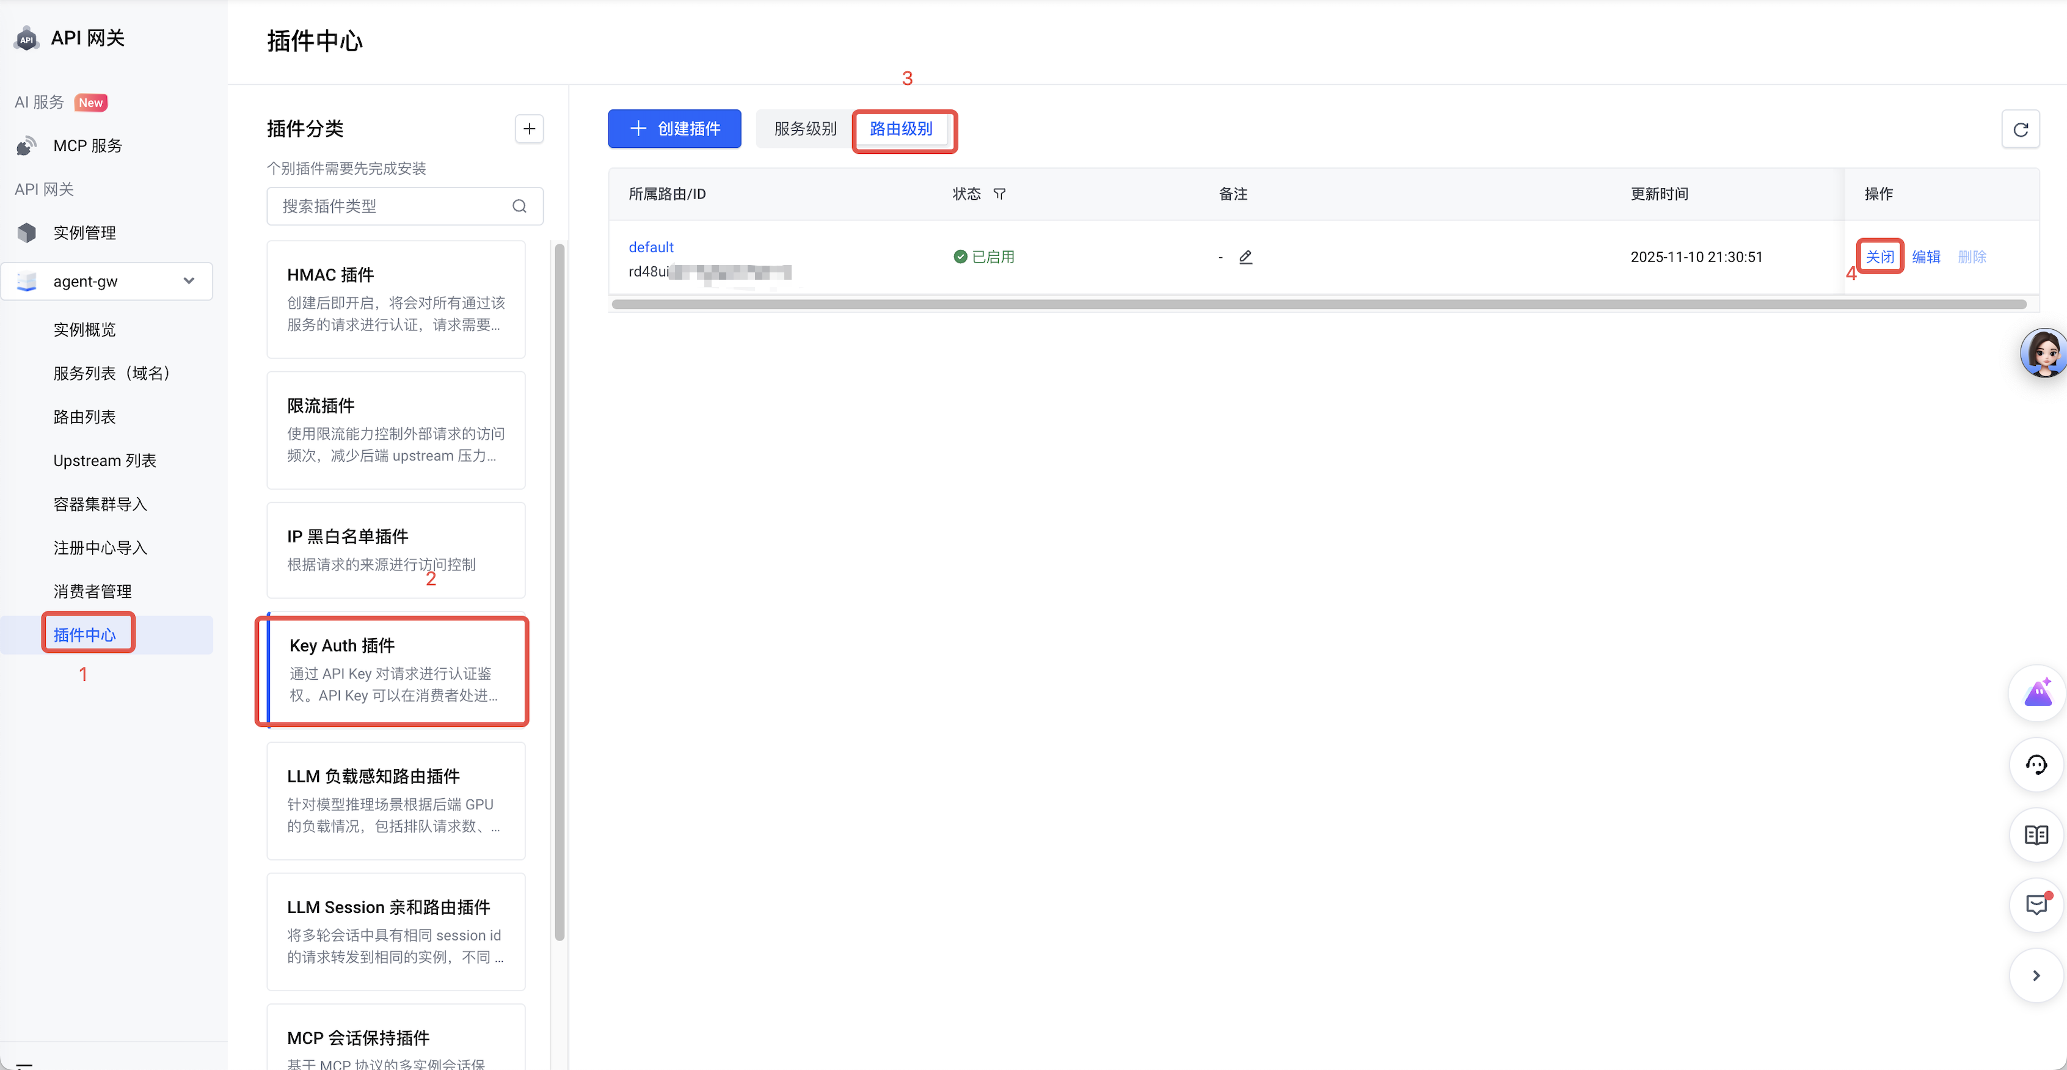Select 消费者管理 in the sidebar

coord(92,591)
